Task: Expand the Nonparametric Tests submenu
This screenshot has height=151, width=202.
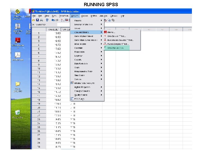Action: pyautogui.click(x=87, y=71)
